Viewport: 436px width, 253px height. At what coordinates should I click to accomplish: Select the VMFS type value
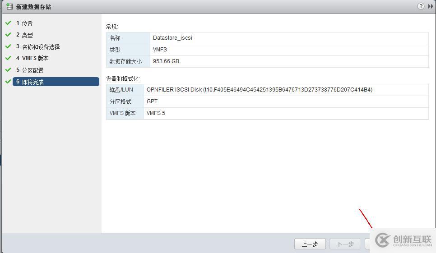click(160, 50)
